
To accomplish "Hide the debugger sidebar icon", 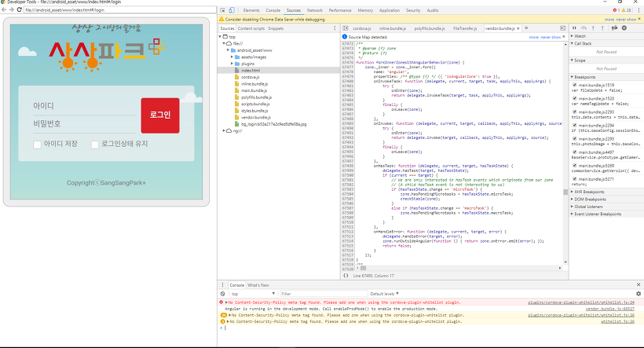I will [x=562, y=28].
